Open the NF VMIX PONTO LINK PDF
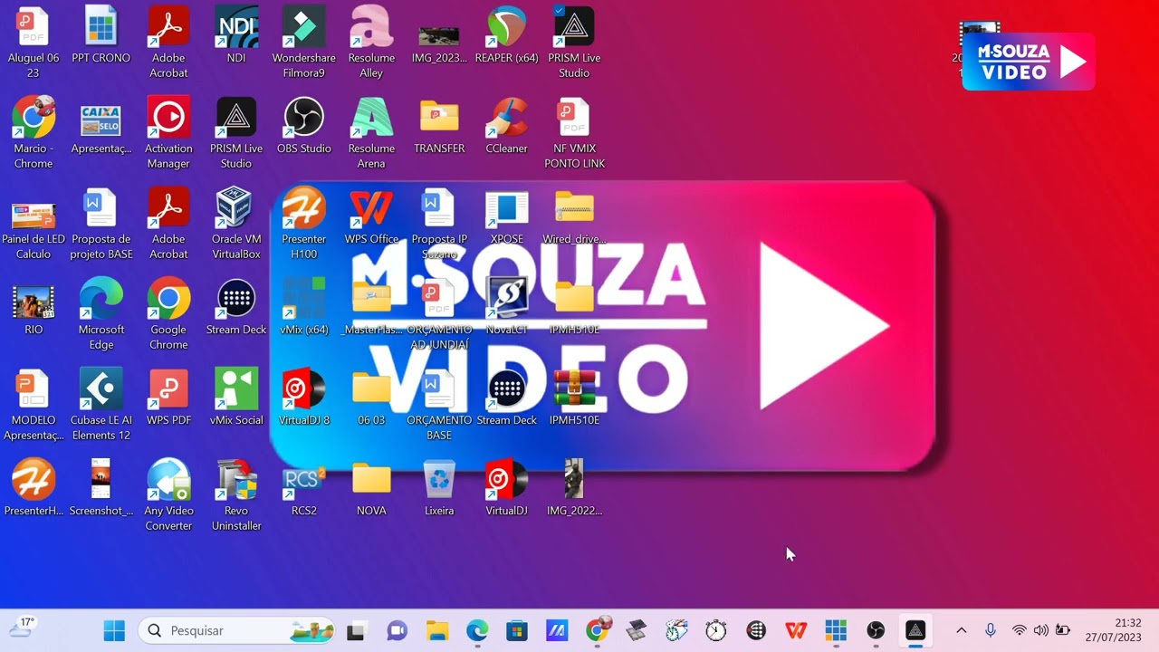 point(574,132)
